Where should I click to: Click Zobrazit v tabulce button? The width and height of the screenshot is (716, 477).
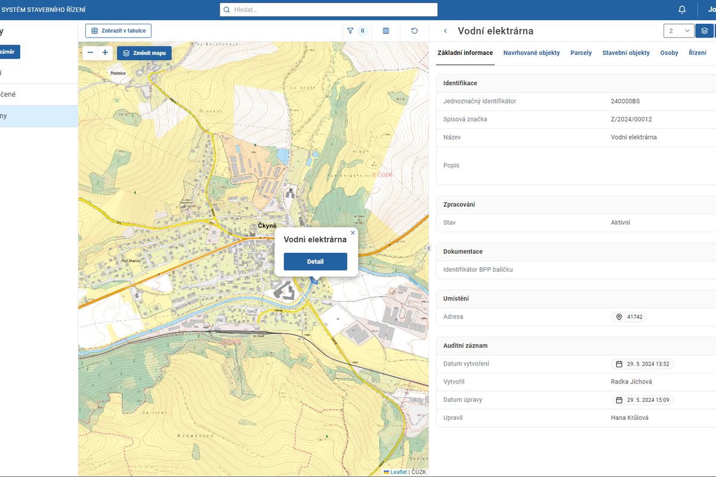118,31
